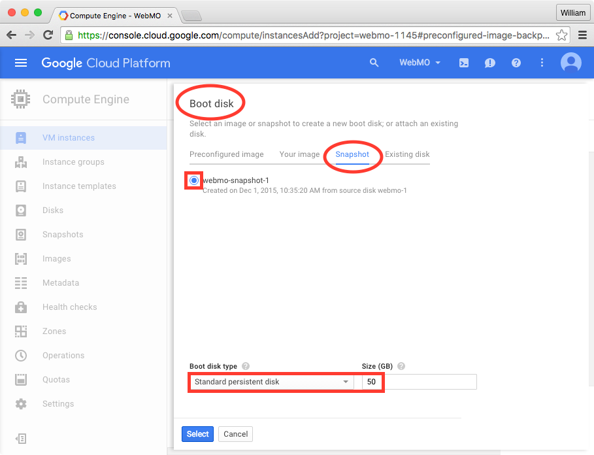
Task: Open Images in the sidebar
Action: tap(84, 259)
